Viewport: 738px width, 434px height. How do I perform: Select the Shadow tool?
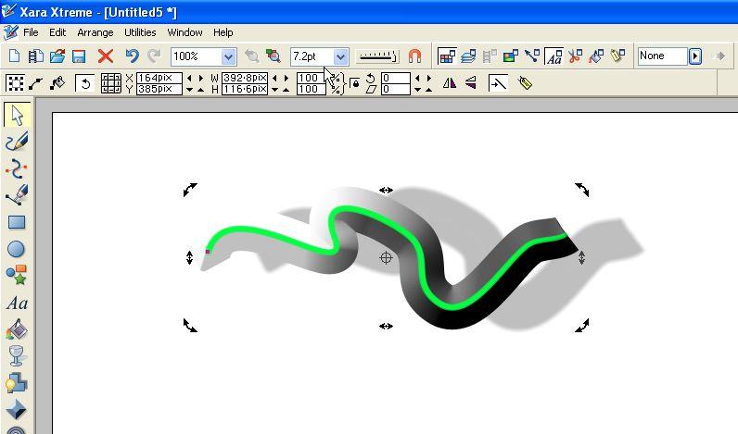point(17,383)
